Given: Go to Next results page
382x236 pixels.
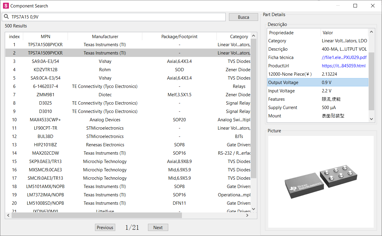Looking at the screenshot, I should pos(158,227).
